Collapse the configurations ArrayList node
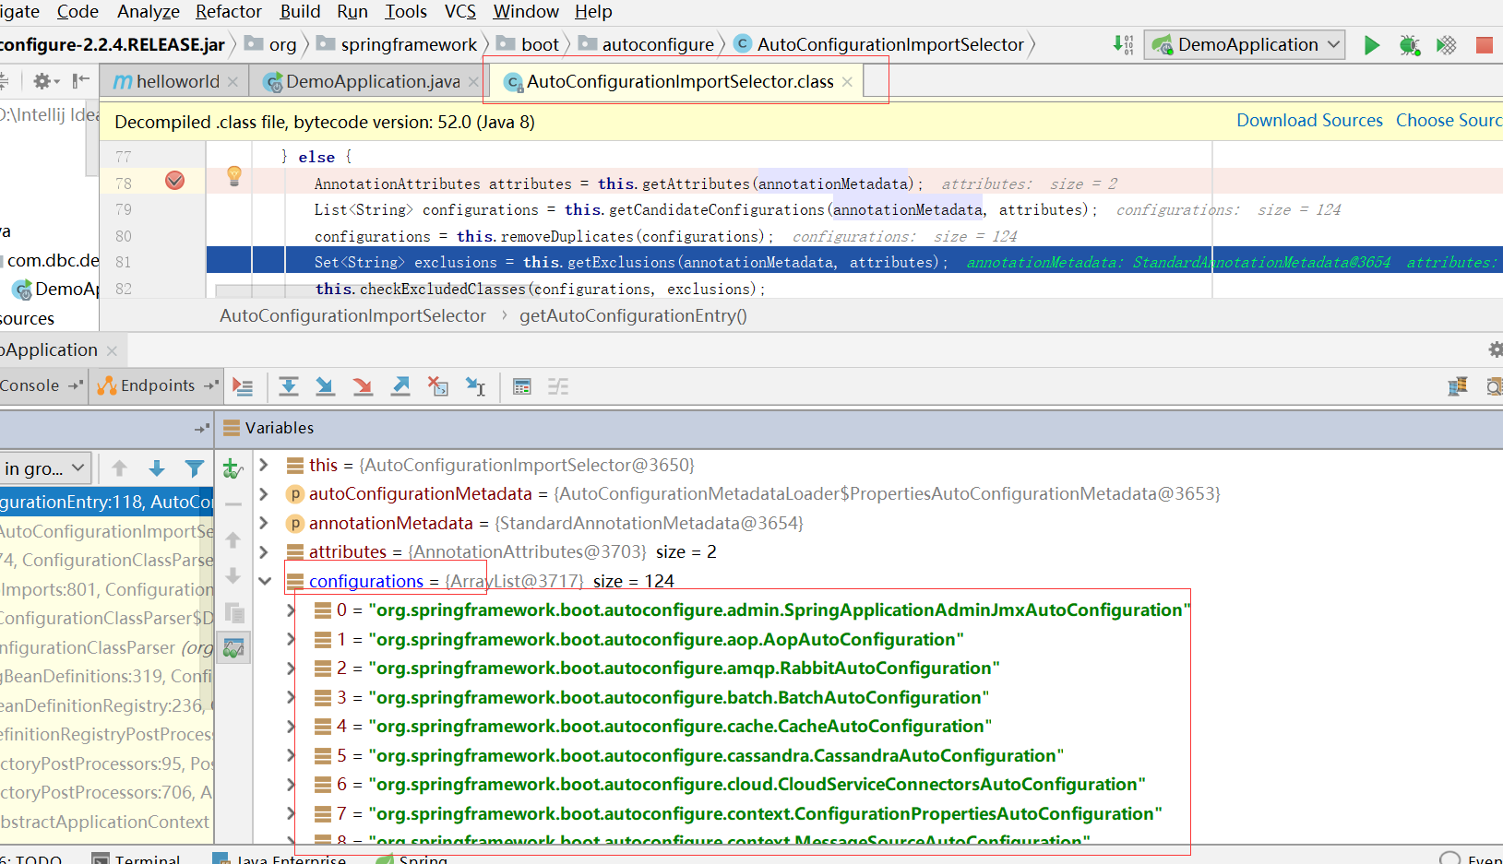 point(265,581)
